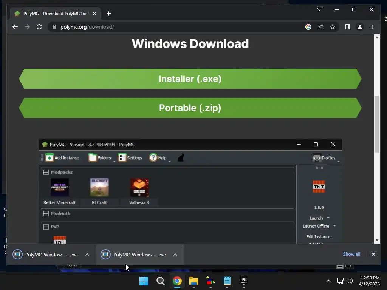The width and height of the screenshot is (387, 290).
Task: Open options chevron for second download
Action: (175, 255)
